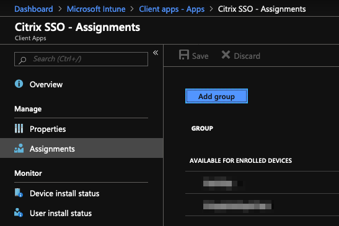Open the Dashboard breadcrumb link
This screenshot has height=226, width=339.
click(x=33, y=9)
